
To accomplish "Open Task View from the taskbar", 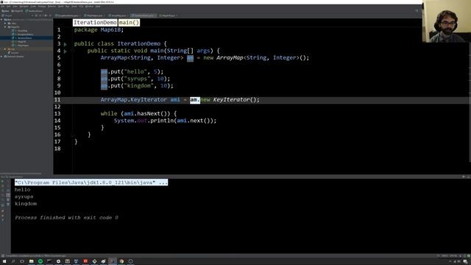I will point(22,261).
